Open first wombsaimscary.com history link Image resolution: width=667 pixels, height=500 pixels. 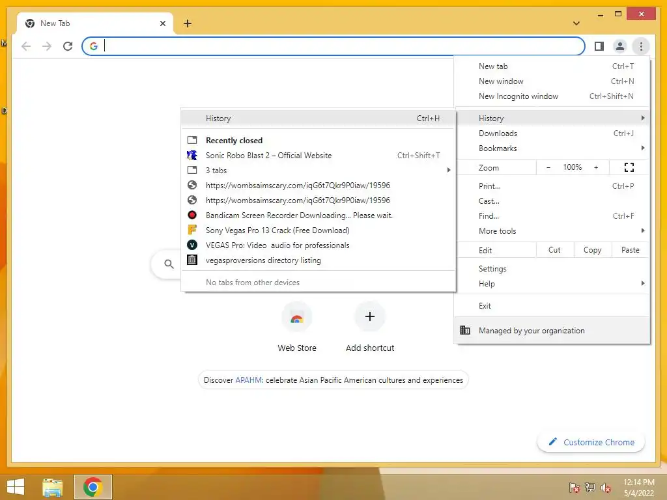coord(318,186)
